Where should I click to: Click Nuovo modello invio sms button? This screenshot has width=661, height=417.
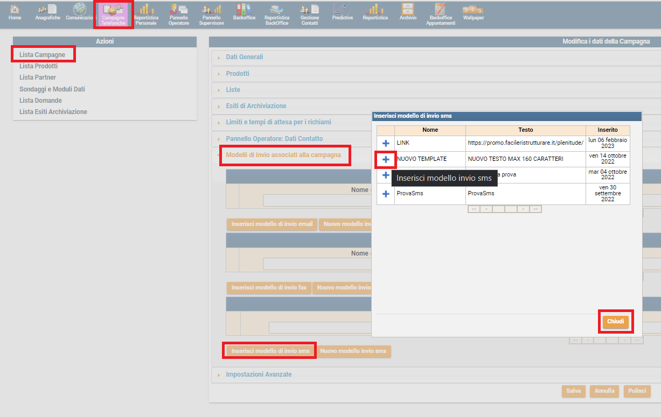point(353,351)
